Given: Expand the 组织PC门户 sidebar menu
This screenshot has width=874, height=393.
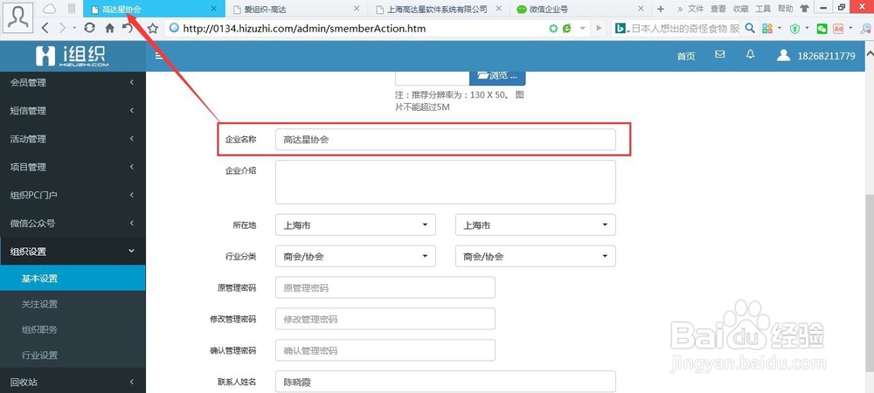Looking at the screenshot, I should [x=73, y=195].
